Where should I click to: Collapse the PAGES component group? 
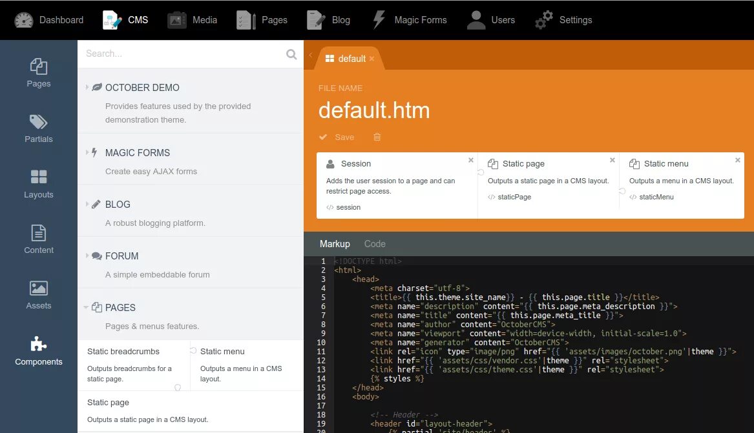point(86,308)
